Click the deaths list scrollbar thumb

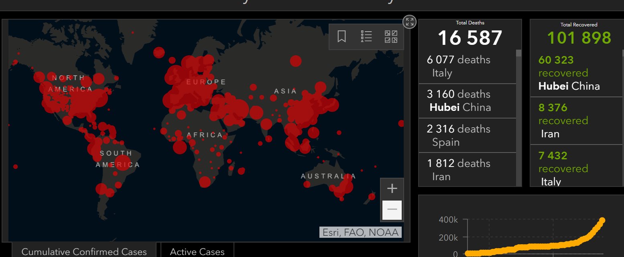pos(518,53)
